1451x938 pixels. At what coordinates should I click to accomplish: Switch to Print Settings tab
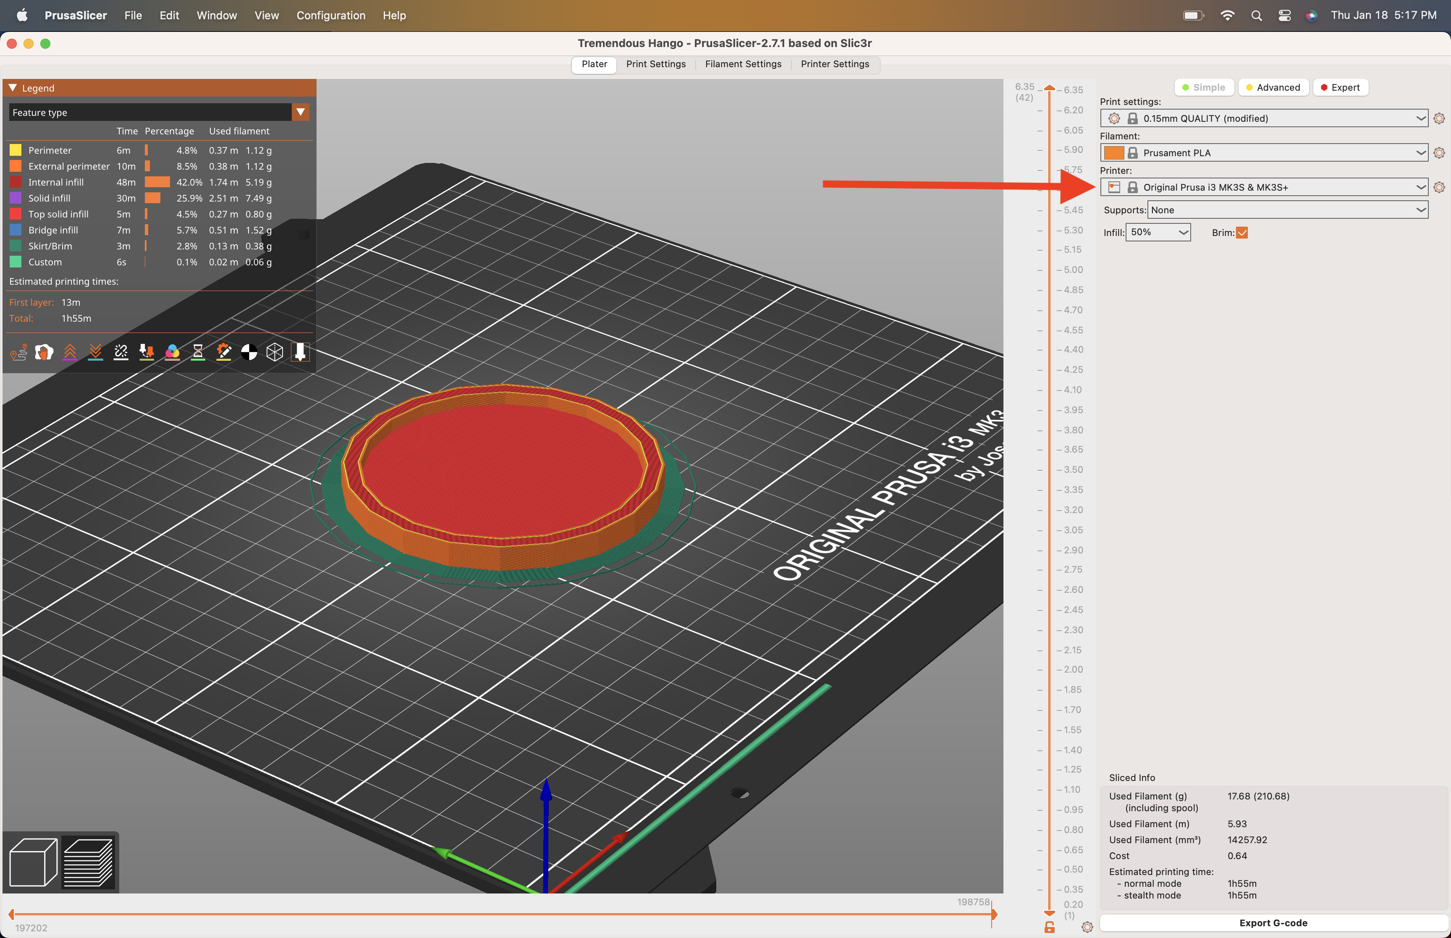pyautogui.click(x=656, y=64)
